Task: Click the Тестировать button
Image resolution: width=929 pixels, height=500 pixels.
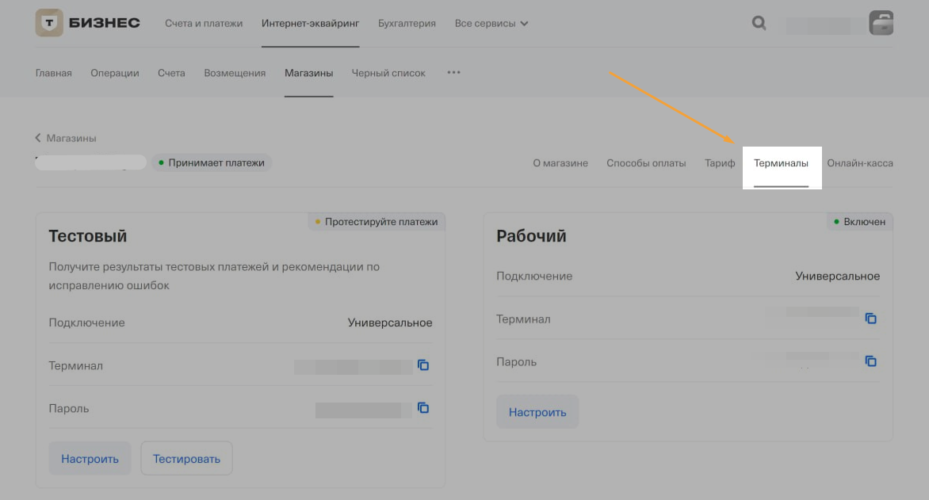Action: 186,457
